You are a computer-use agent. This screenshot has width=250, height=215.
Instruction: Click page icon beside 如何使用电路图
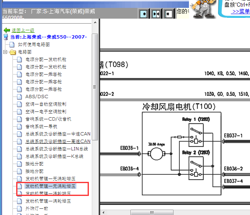pyautogui.click(x=12, y=44)
